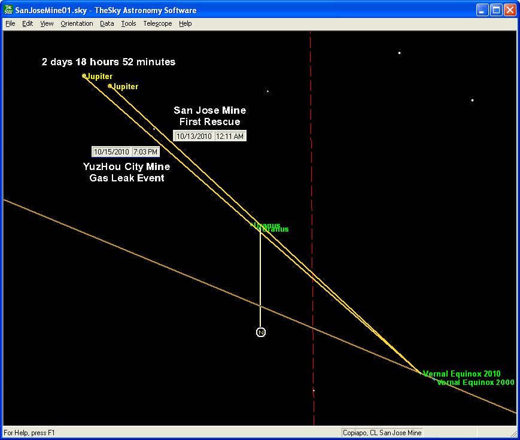Click the circled N north marker

tap(260, 332)
